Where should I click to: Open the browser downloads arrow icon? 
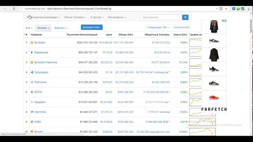pyautogui.click(x=249, y=9)
